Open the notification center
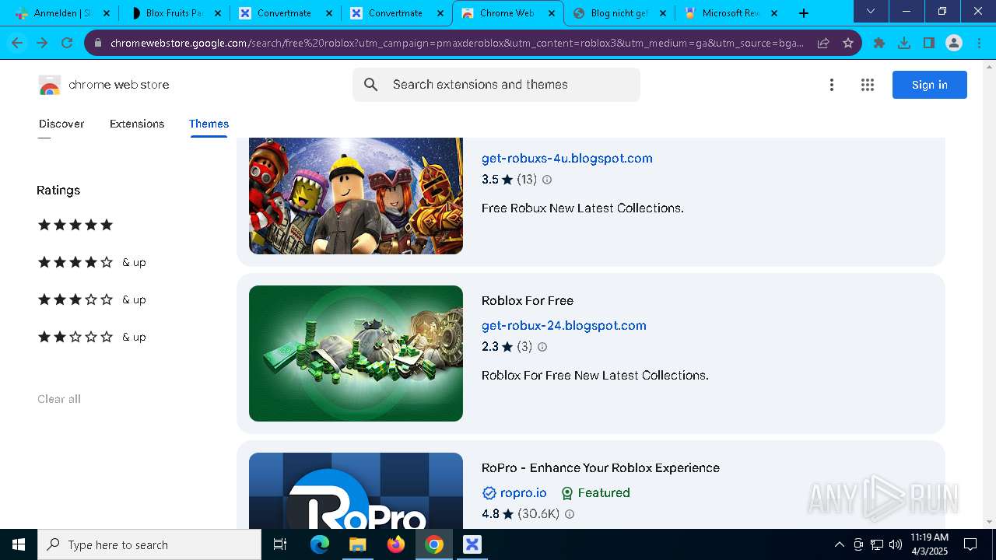Viewport: 996px width, 560px height. pyautogui.click(x=970, y=544)
